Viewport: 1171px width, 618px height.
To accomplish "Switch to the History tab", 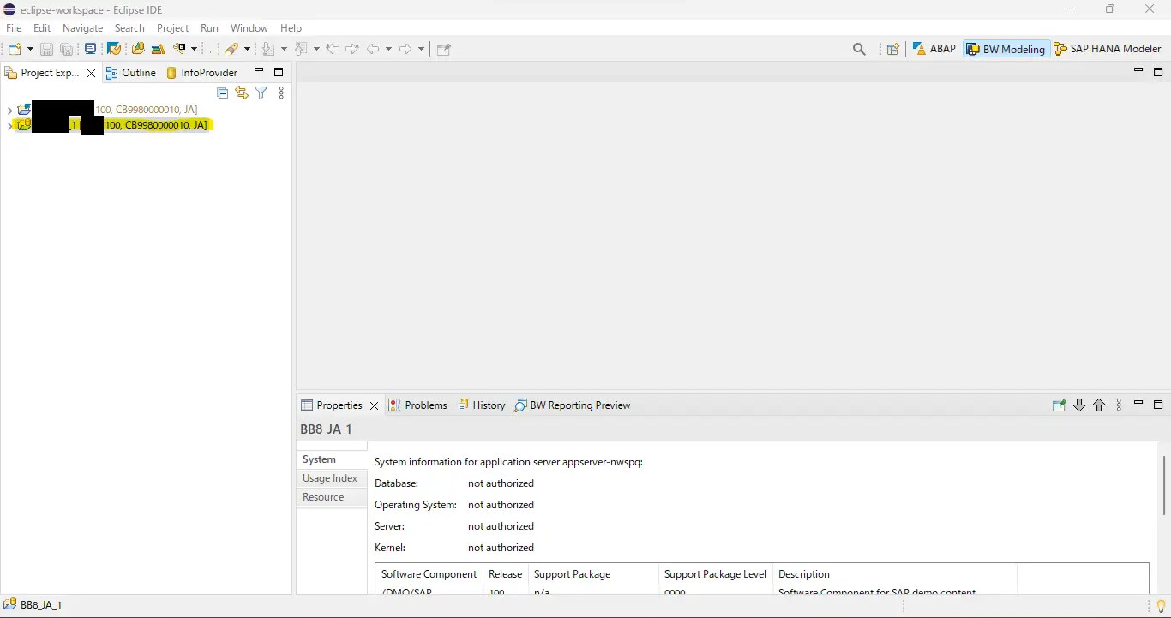I will pos(481,405).
